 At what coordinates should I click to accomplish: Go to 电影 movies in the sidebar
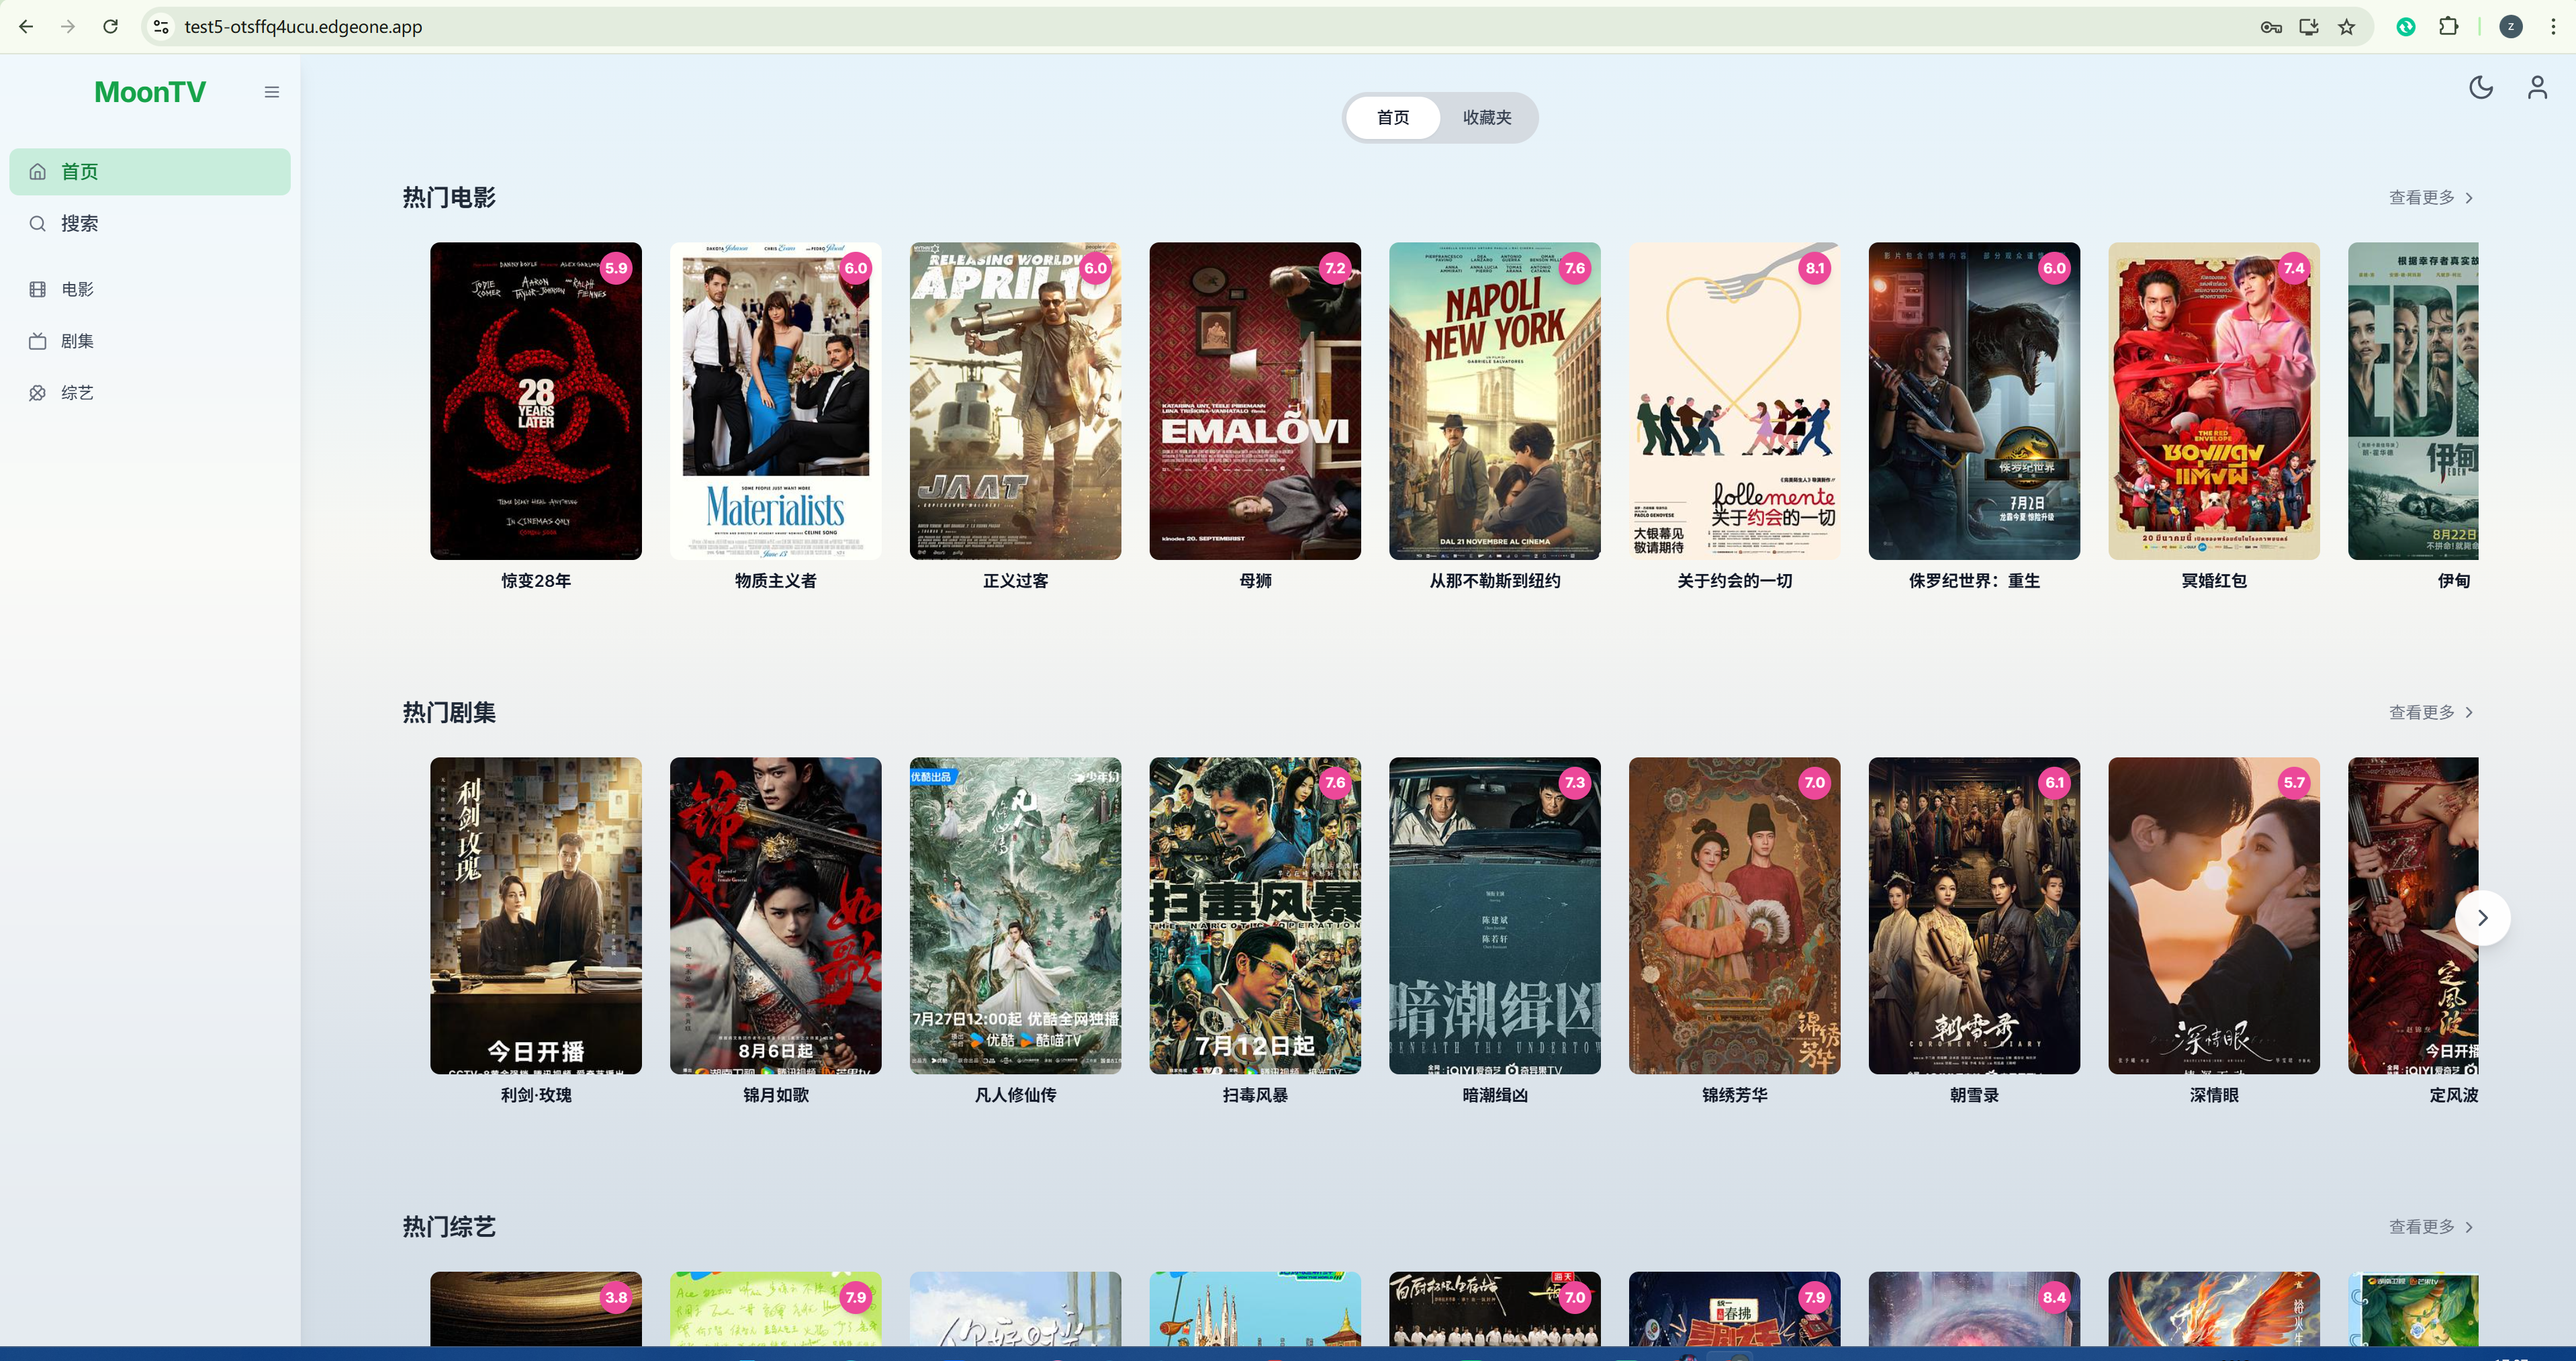click(x=150, y=290)
